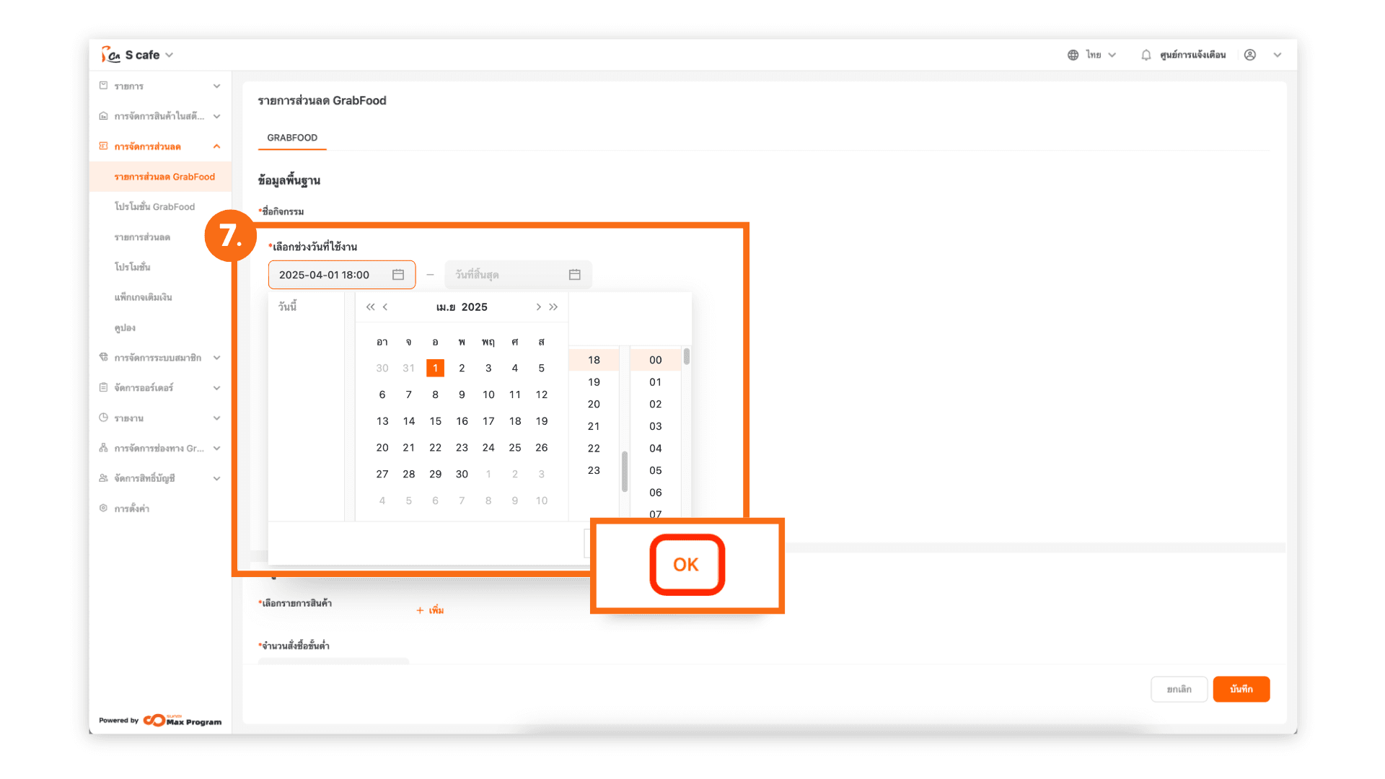This screenshot has width=1385, height=779.
Task: Expand the S cafe store dropdown
Action: click(170, 55)
